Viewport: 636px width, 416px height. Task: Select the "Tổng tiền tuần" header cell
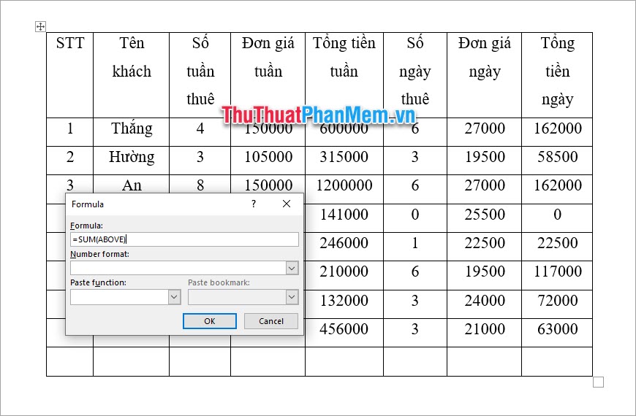[x=344, y=75]
